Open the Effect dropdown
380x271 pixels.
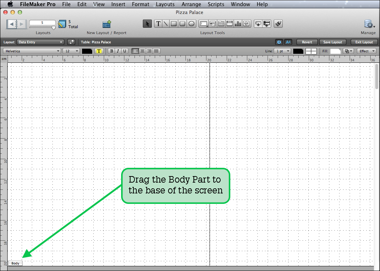coord(366,51)
